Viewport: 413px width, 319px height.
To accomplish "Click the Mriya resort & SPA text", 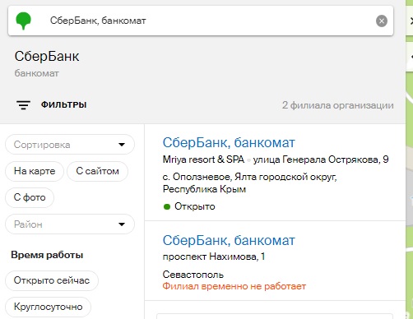I will tap(203, 159).
